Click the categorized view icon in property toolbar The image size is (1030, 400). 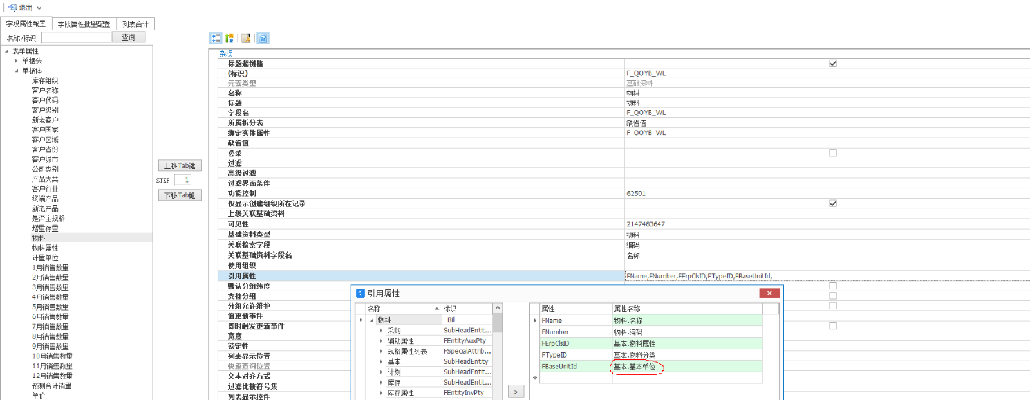coord(216,39)
